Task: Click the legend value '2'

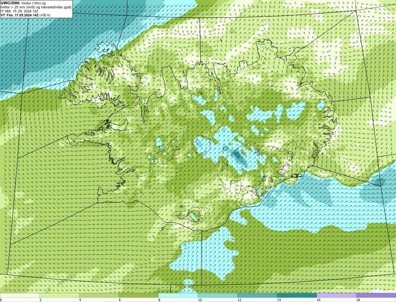Action: [41, 300]
